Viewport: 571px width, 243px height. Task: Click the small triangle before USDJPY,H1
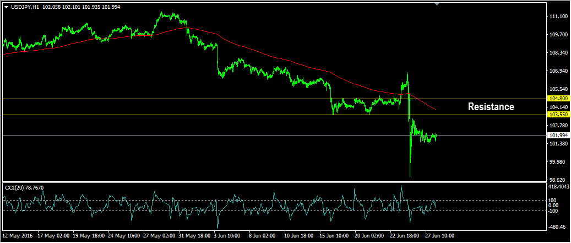pos(6,7)
